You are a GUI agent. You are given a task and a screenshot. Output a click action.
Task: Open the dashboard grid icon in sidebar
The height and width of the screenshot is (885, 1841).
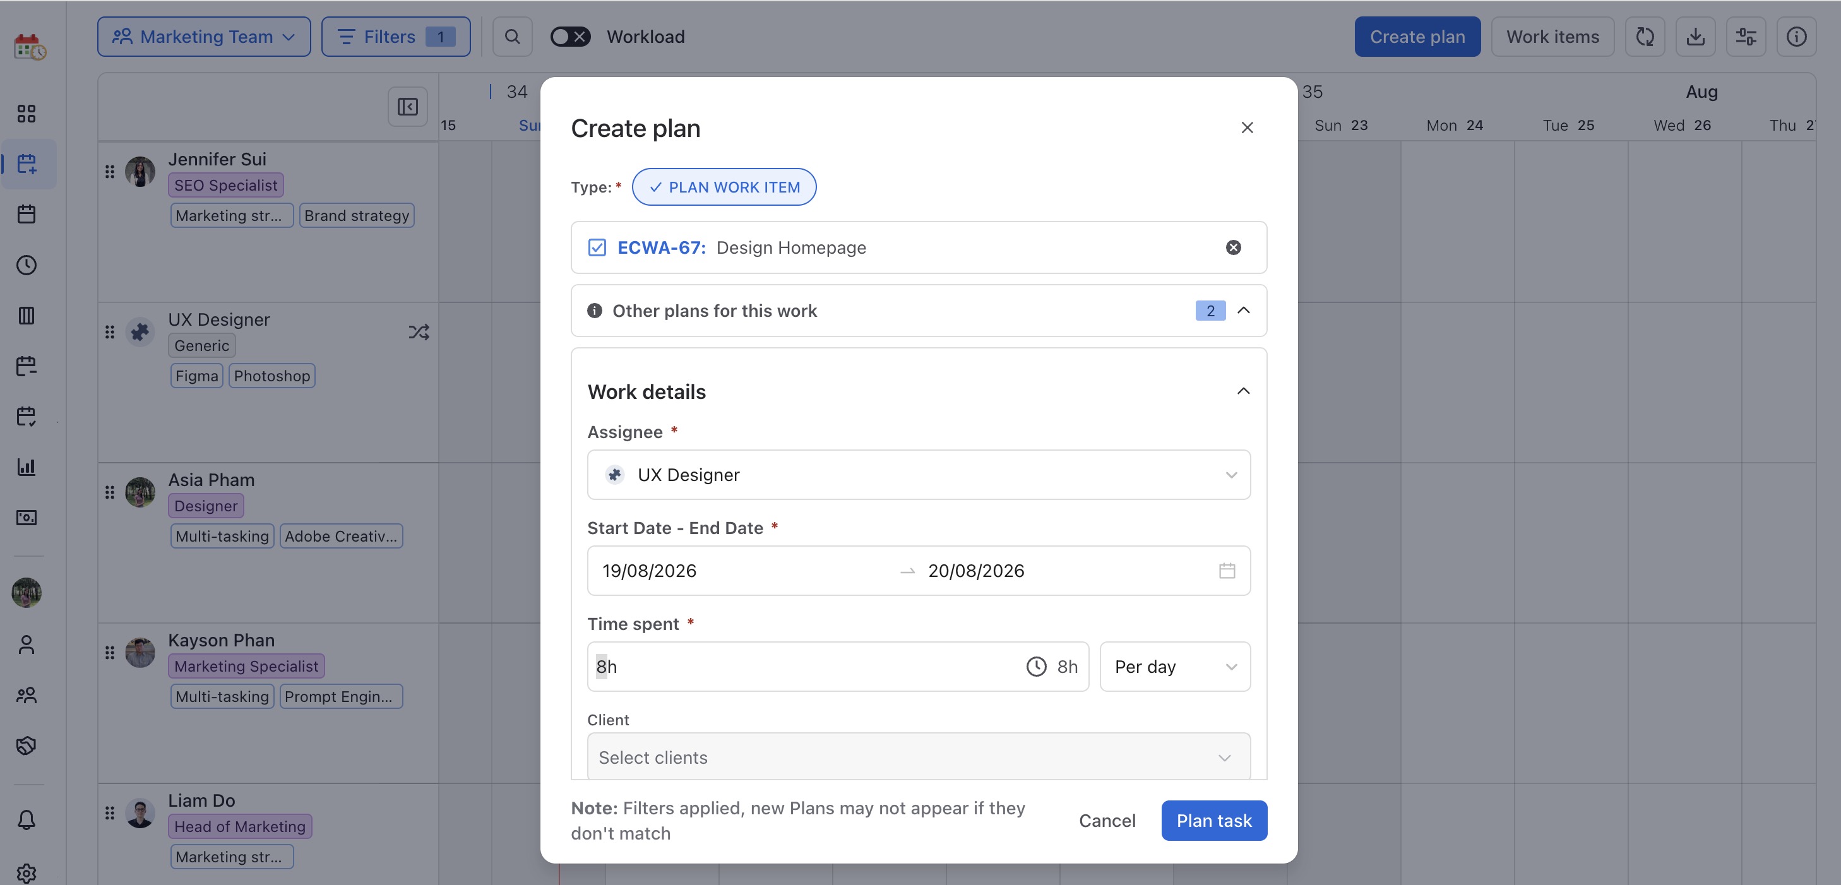[x=27, y=114]
